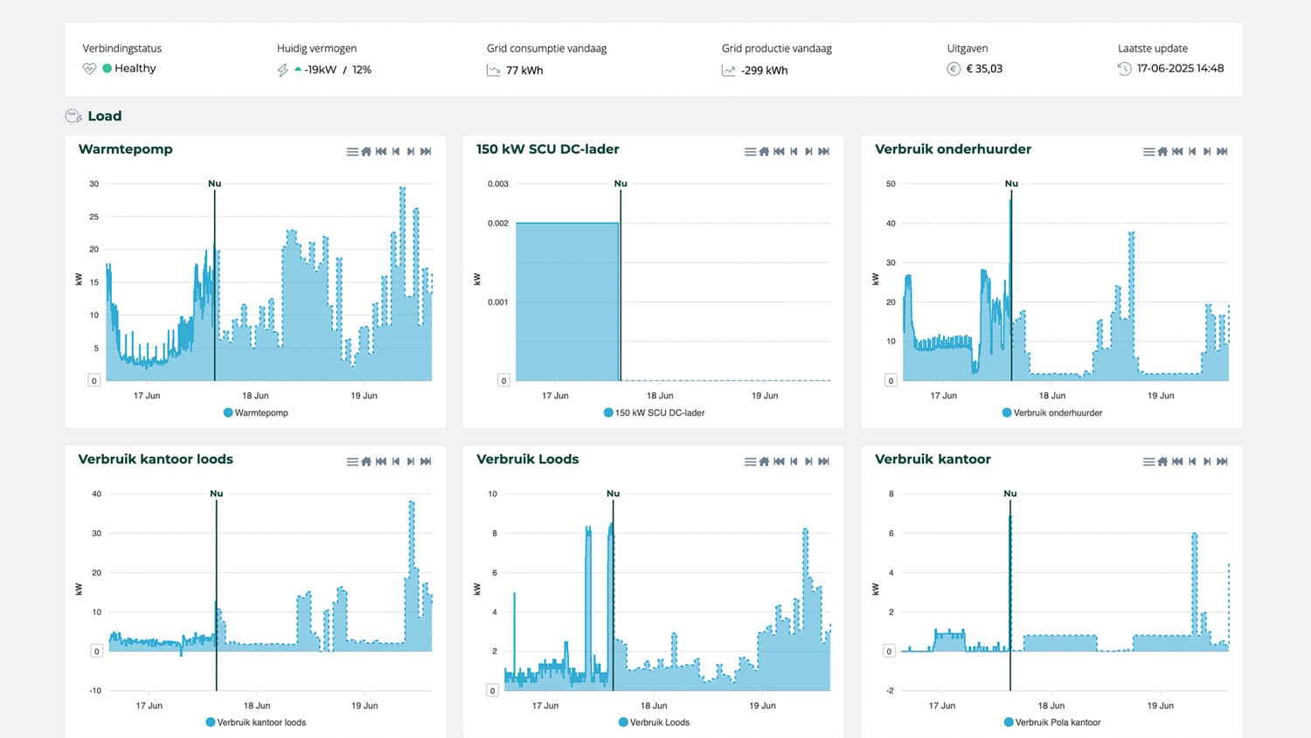The image size is (1311, 738).
Task: Click the Nu marker in Verbruik onderhuurder chart
Action: point(1011,183)
